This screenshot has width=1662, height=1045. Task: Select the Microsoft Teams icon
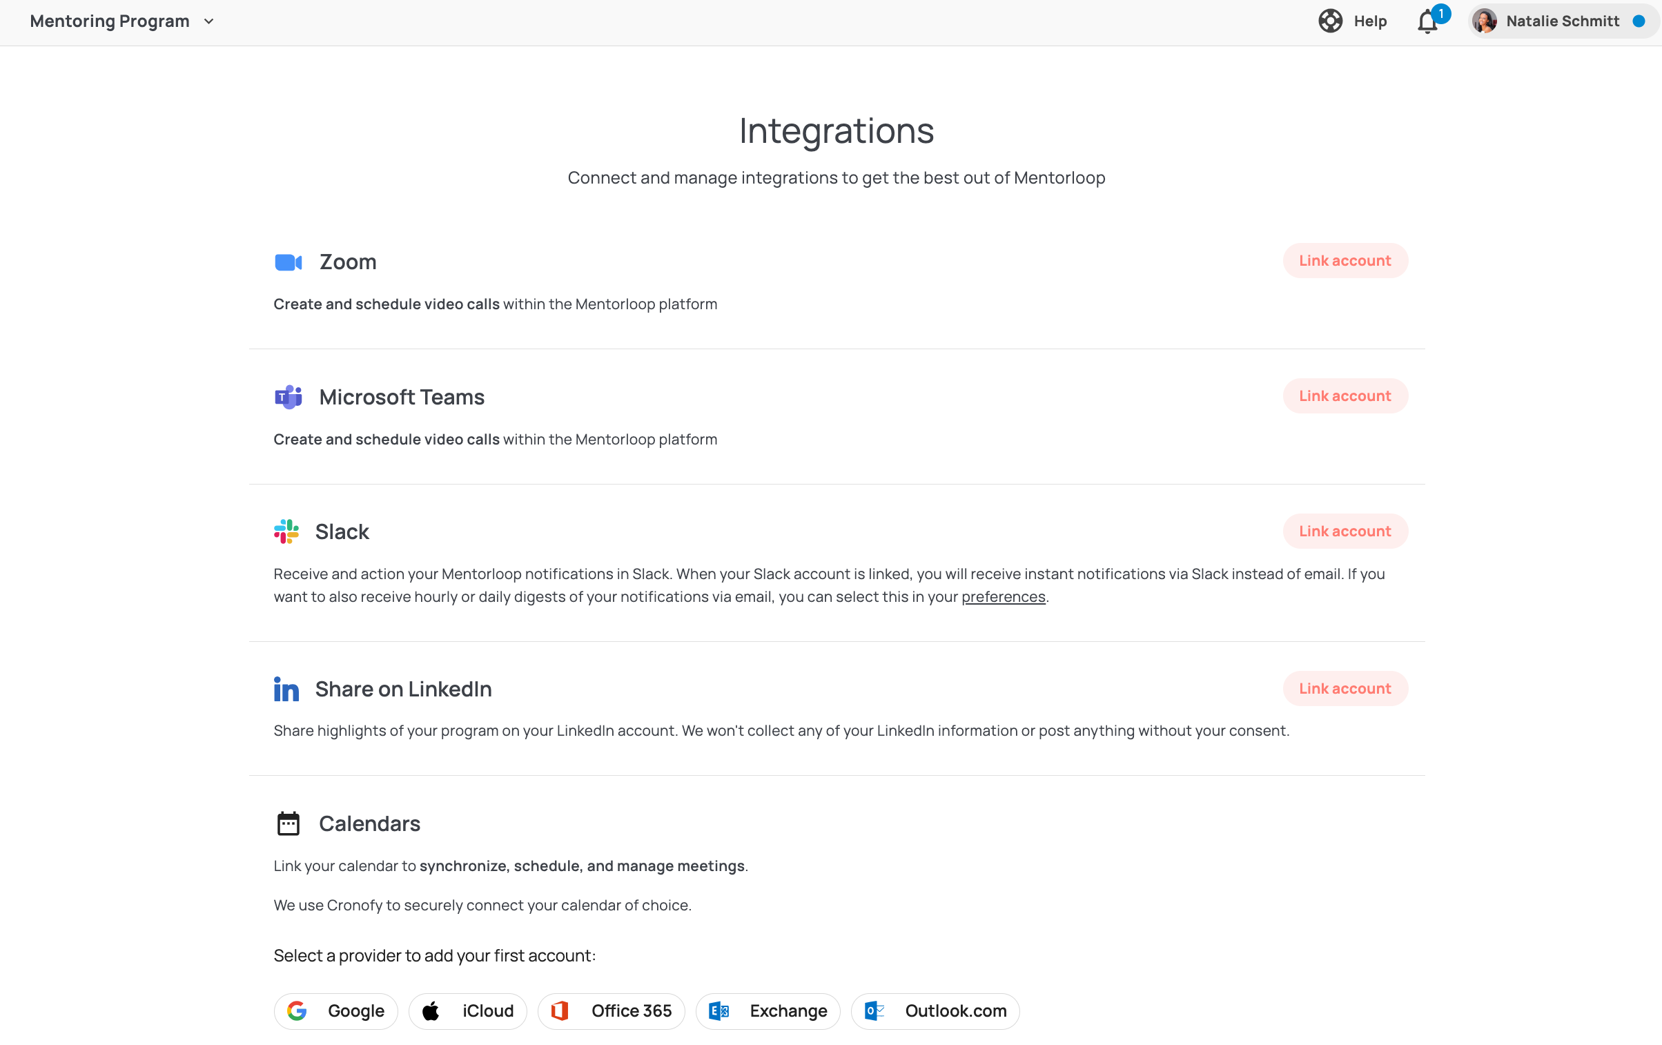point(288,397)
